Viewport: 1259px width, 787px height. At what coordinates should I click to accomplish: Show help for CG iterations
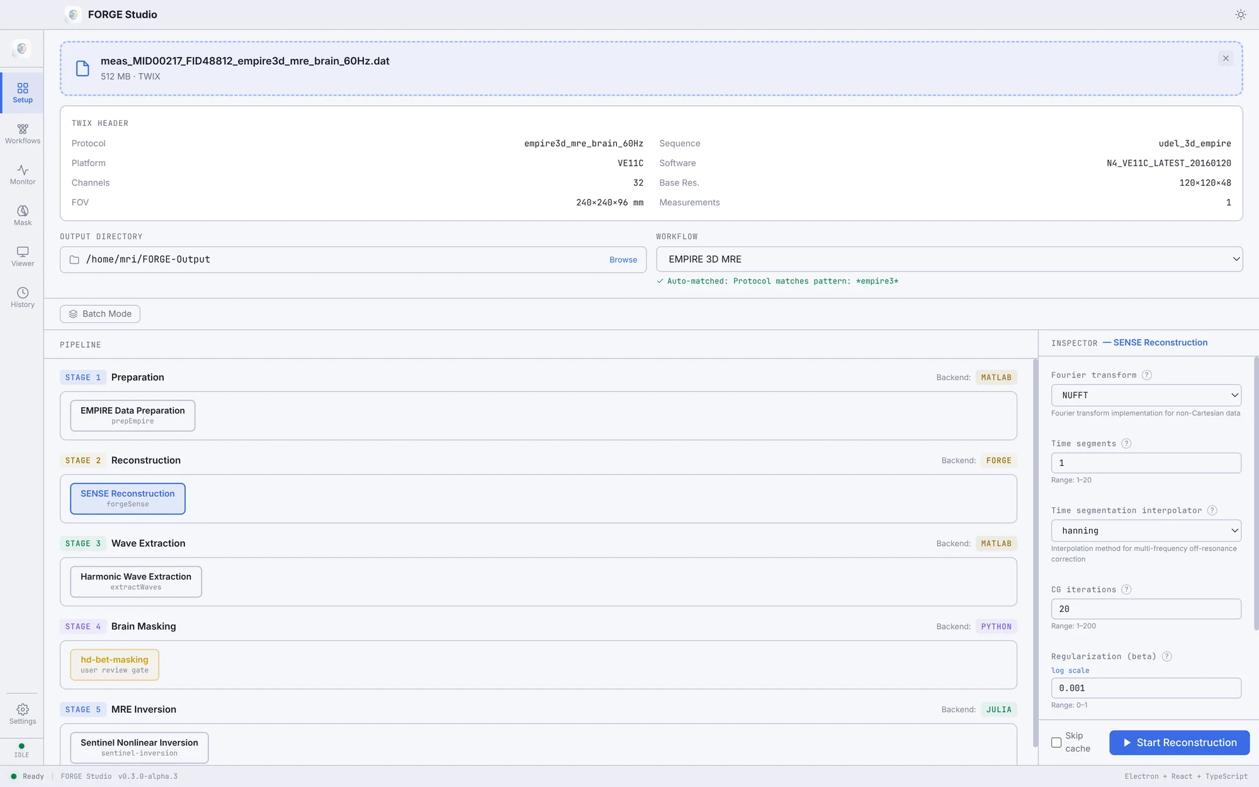tap(1127, 590)
